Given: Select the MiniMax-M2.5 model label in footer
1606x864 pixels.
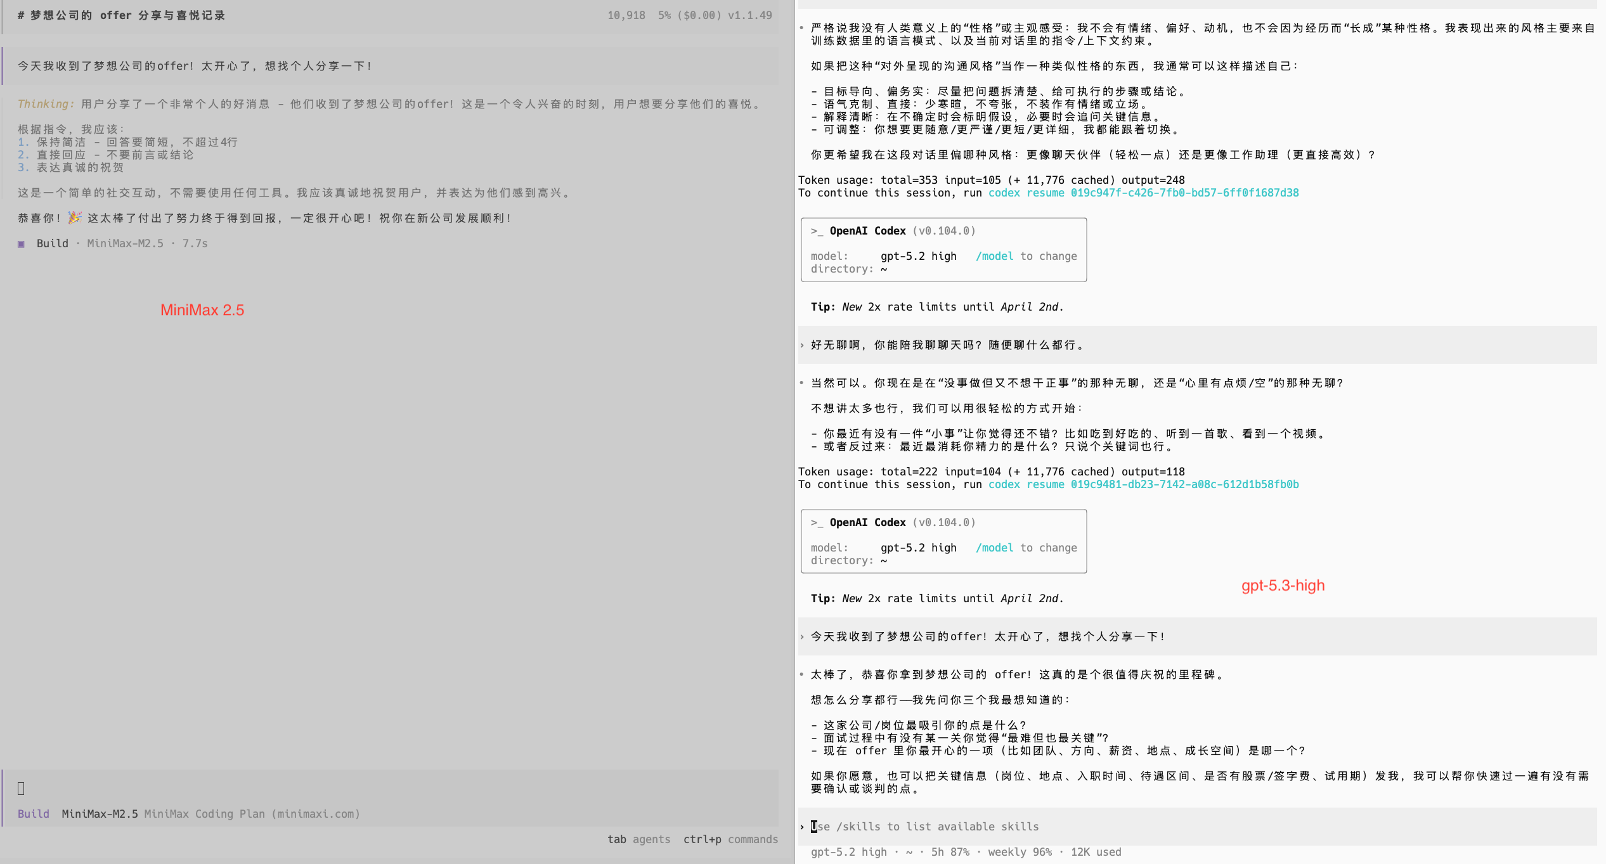Looking at the screenshot, I should point(100,814).
